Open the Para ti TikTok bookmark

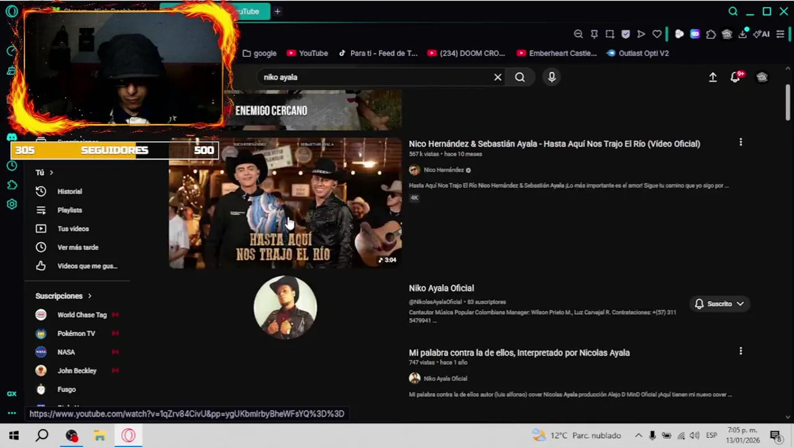coord(378,53)
